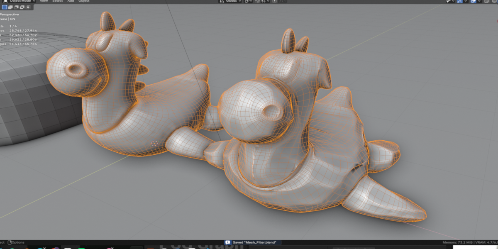Choose the Extend Selection mode icon
This screenshot has width=498, height=249.
coord(10,7)
